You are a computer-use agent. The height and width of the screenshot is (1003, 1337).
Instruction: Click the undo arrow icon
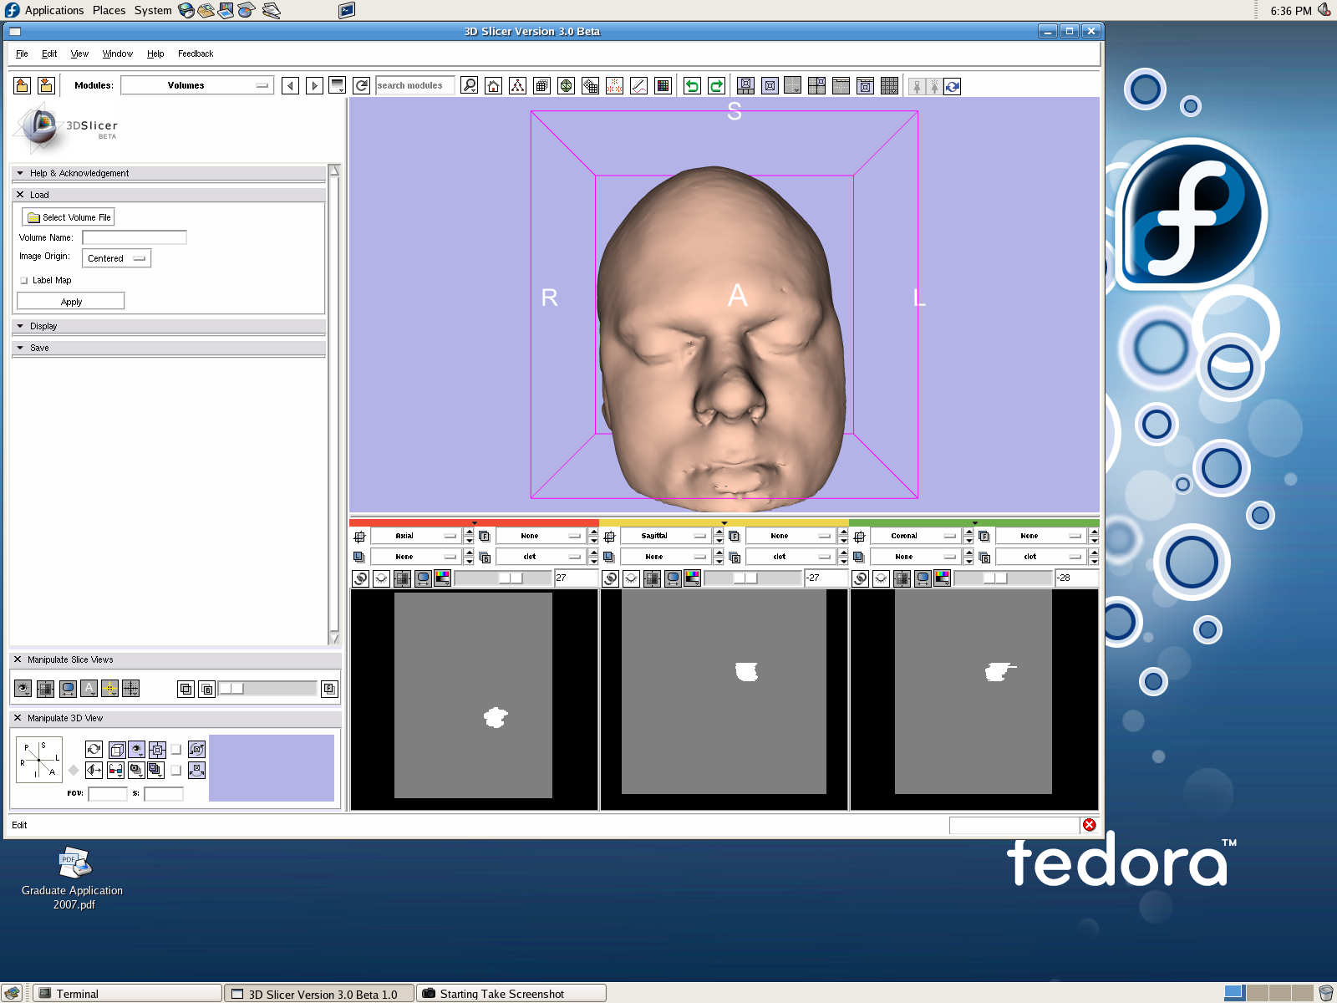692,85
